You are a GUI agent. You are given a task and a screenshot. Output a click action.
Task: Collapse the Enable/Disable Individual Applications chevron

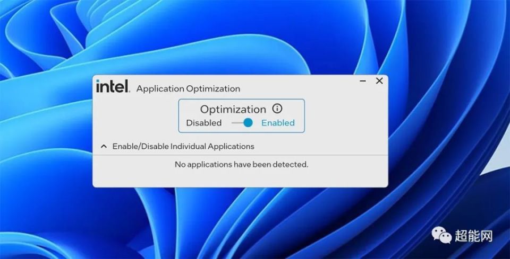[x=104, y=146]
